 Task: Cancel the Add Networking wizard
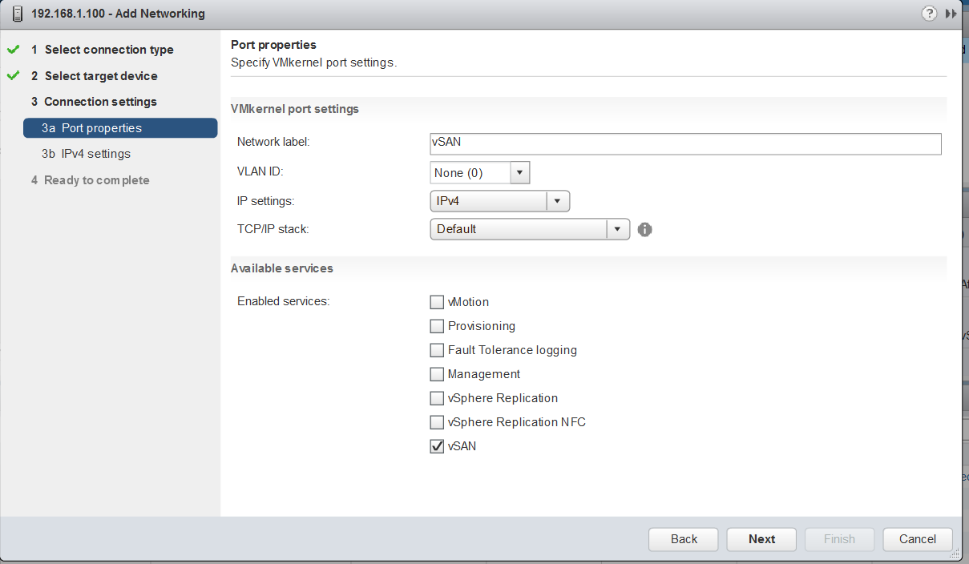(918, 539)
